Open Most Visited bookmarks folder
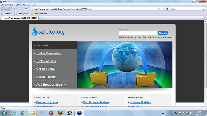The width and height of the screenshot is (207, 116). click(7, 14)
